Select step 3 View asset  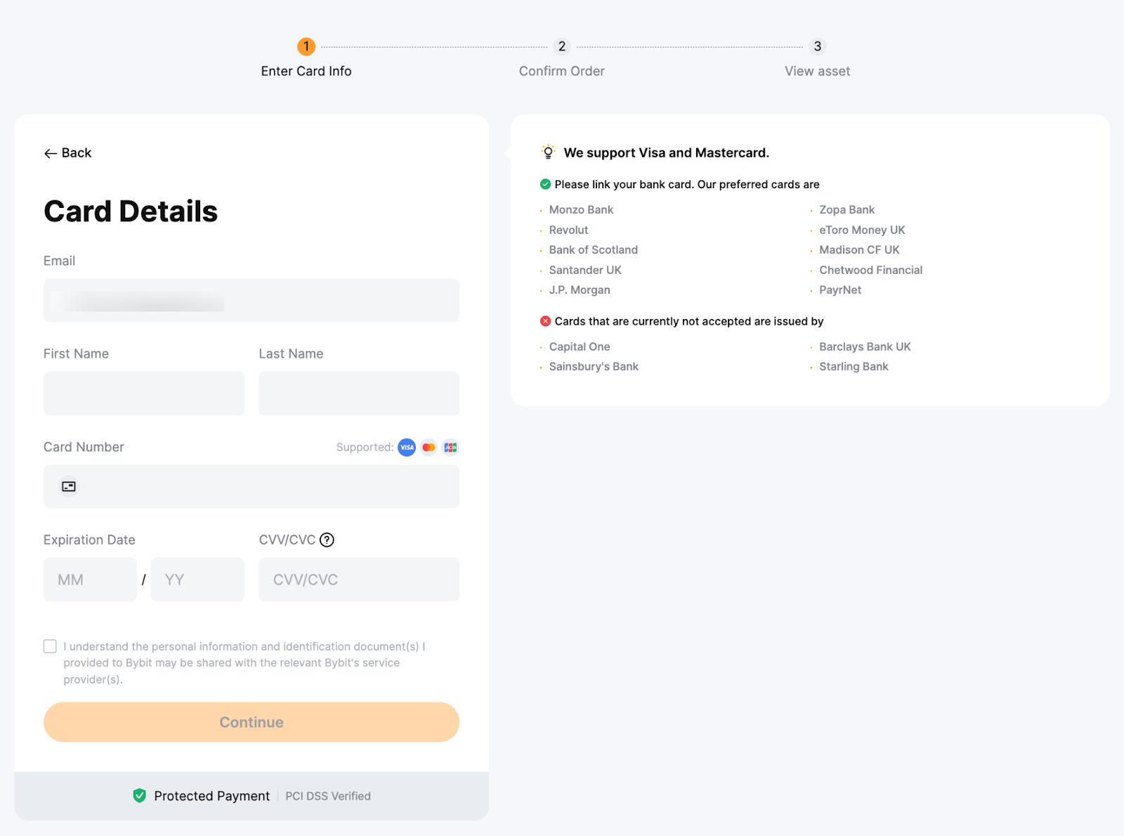click(x=817, y=47)
